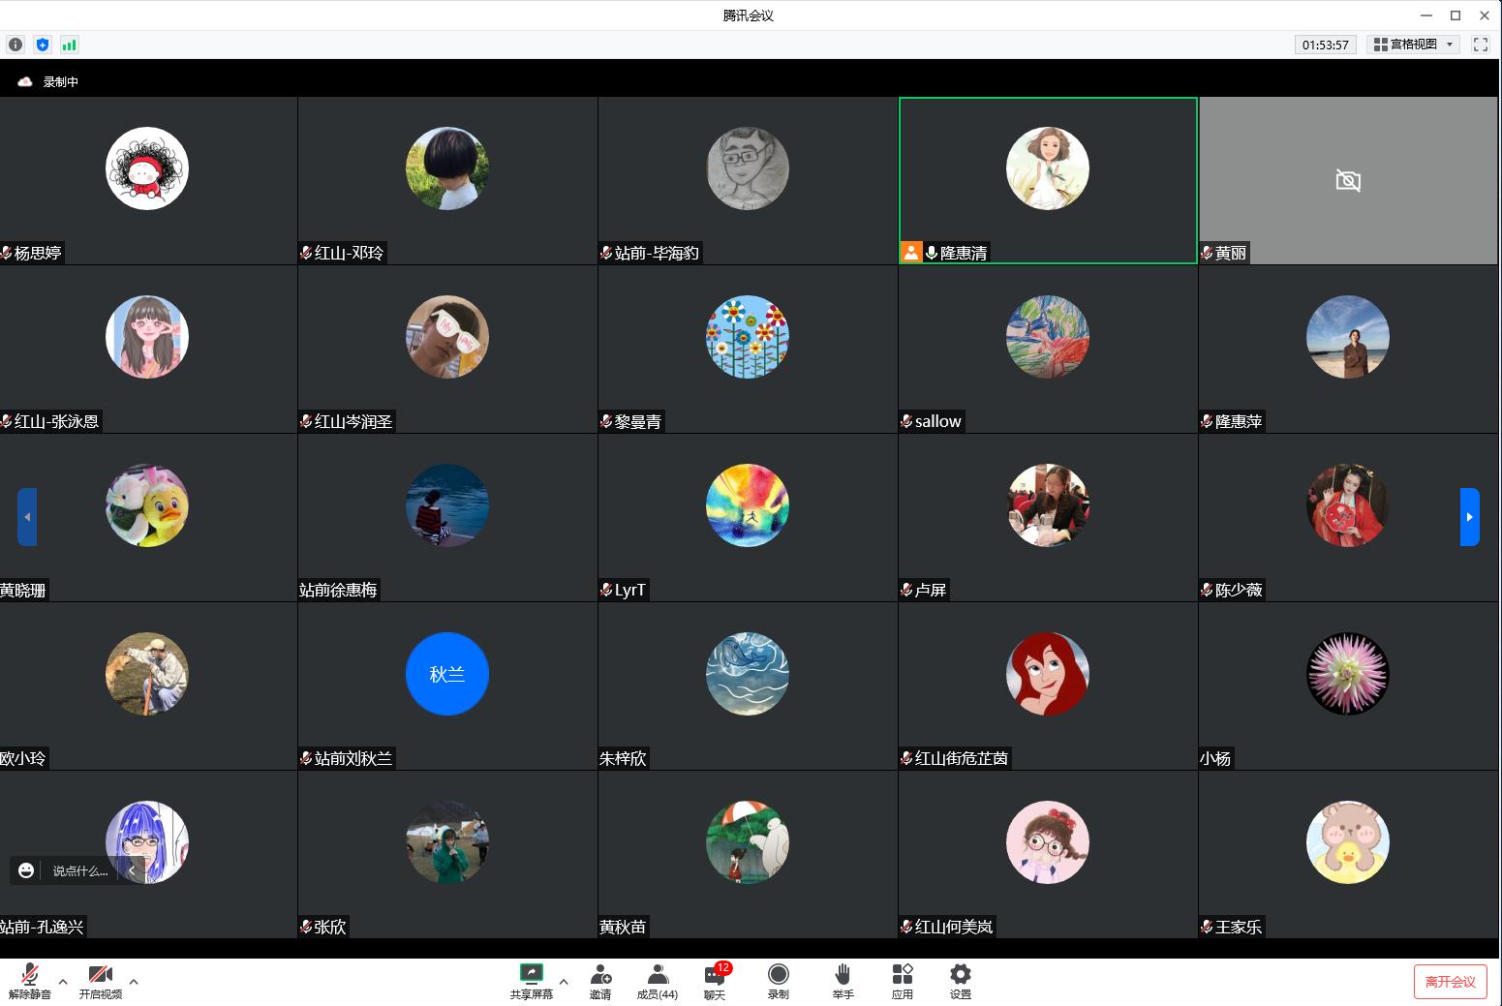Open the meeting info icon
Viewport: 1502px width, 1006px height.
(x=15, y=45)
